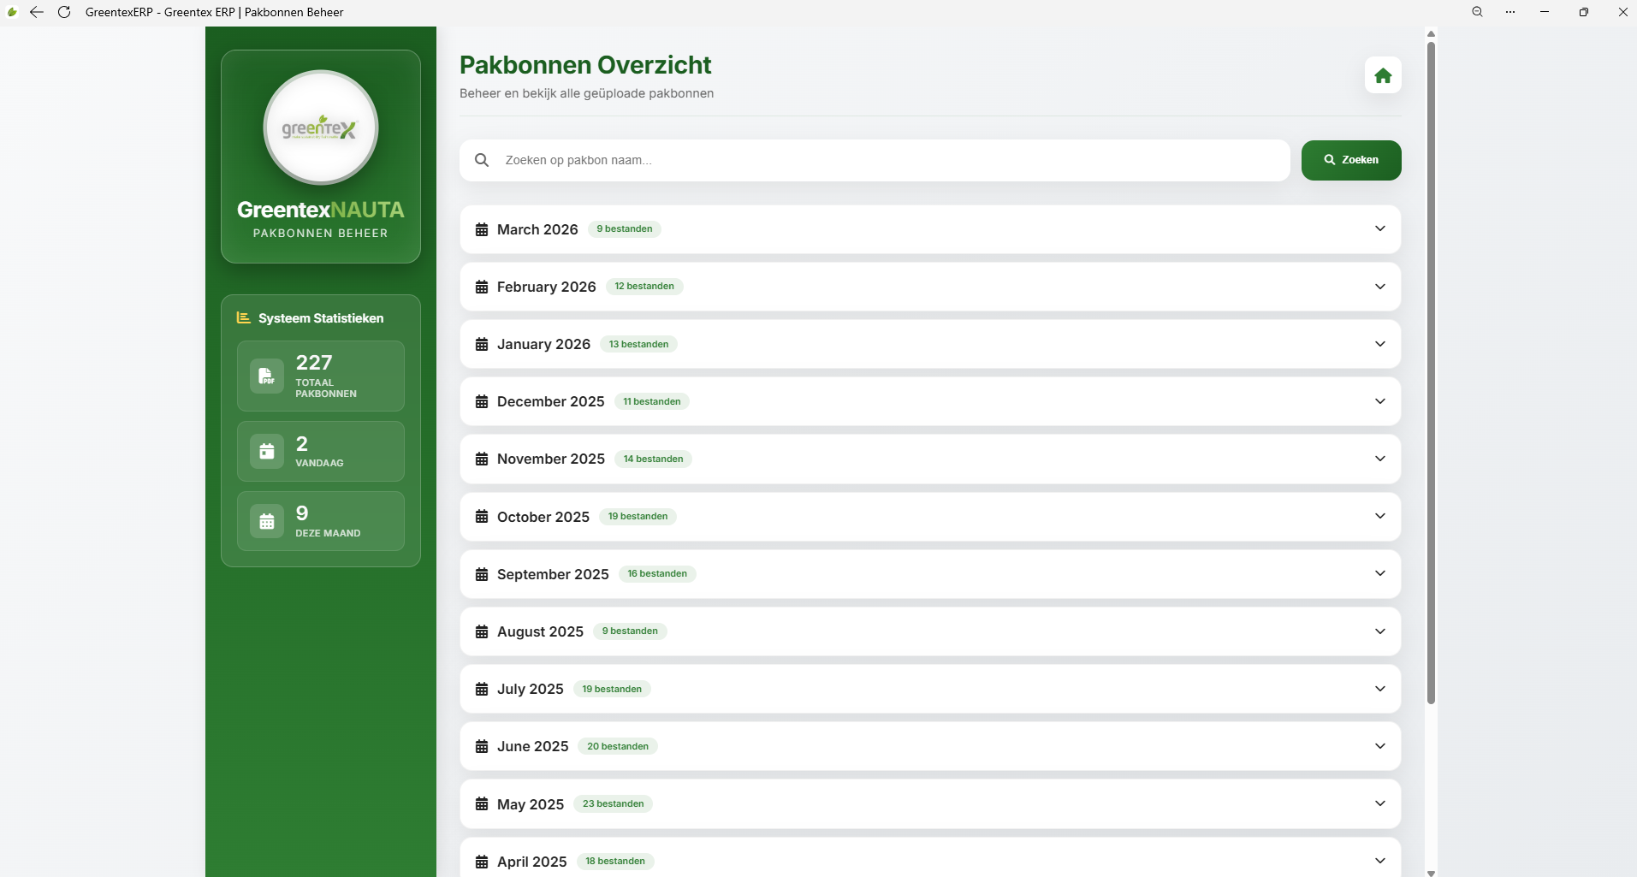The image size is (1637, 877).
Task: Click the magnifier icon in search field
Action: pyautogui.click(x=482, y=160)
